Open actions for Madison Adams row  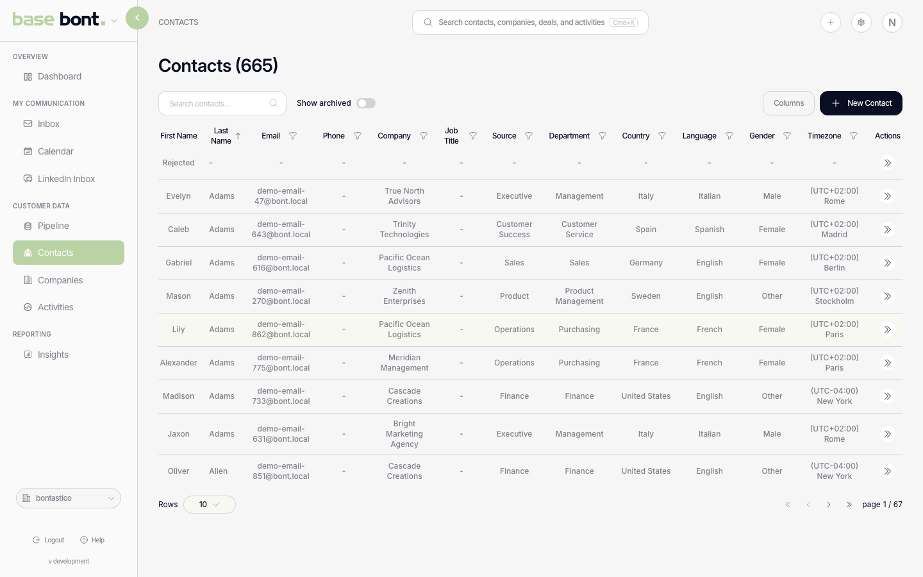888,396
